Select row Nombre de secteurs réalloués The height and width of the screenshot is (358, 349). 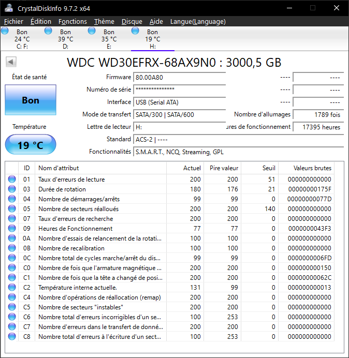[x=170, y=208]
